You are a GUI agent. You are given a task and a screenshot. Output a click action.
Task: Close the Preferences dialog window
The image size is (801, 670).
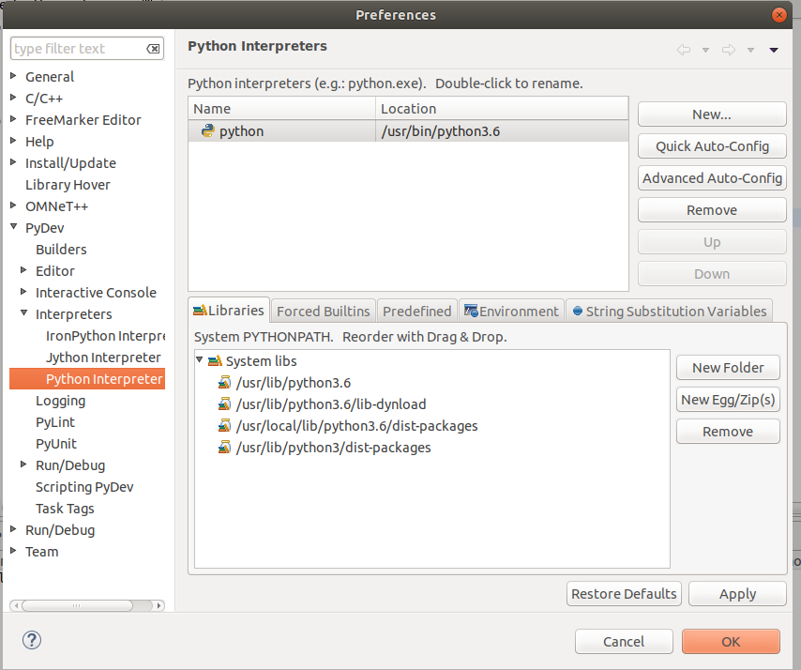(779, 15)
